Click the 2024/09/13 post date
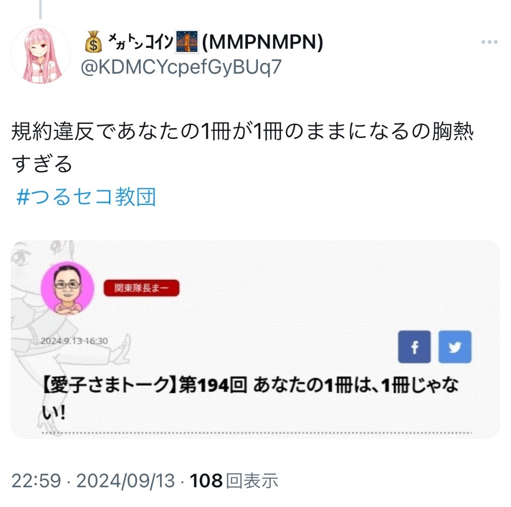The width and height of the screenshot is (511, 507). point(125,481)
